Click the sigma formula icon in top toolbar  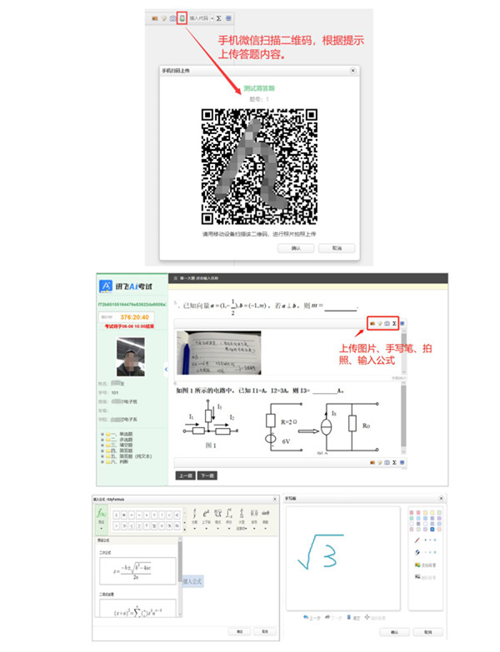point(219,18)
